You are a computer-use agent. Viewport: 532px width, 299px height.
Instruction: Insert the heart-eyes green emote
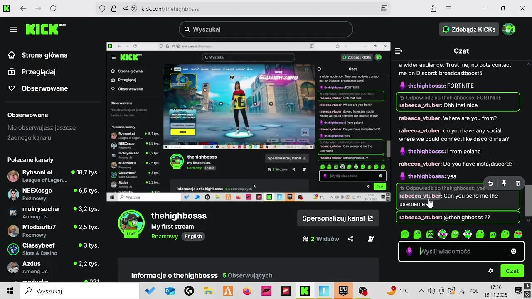518,234
